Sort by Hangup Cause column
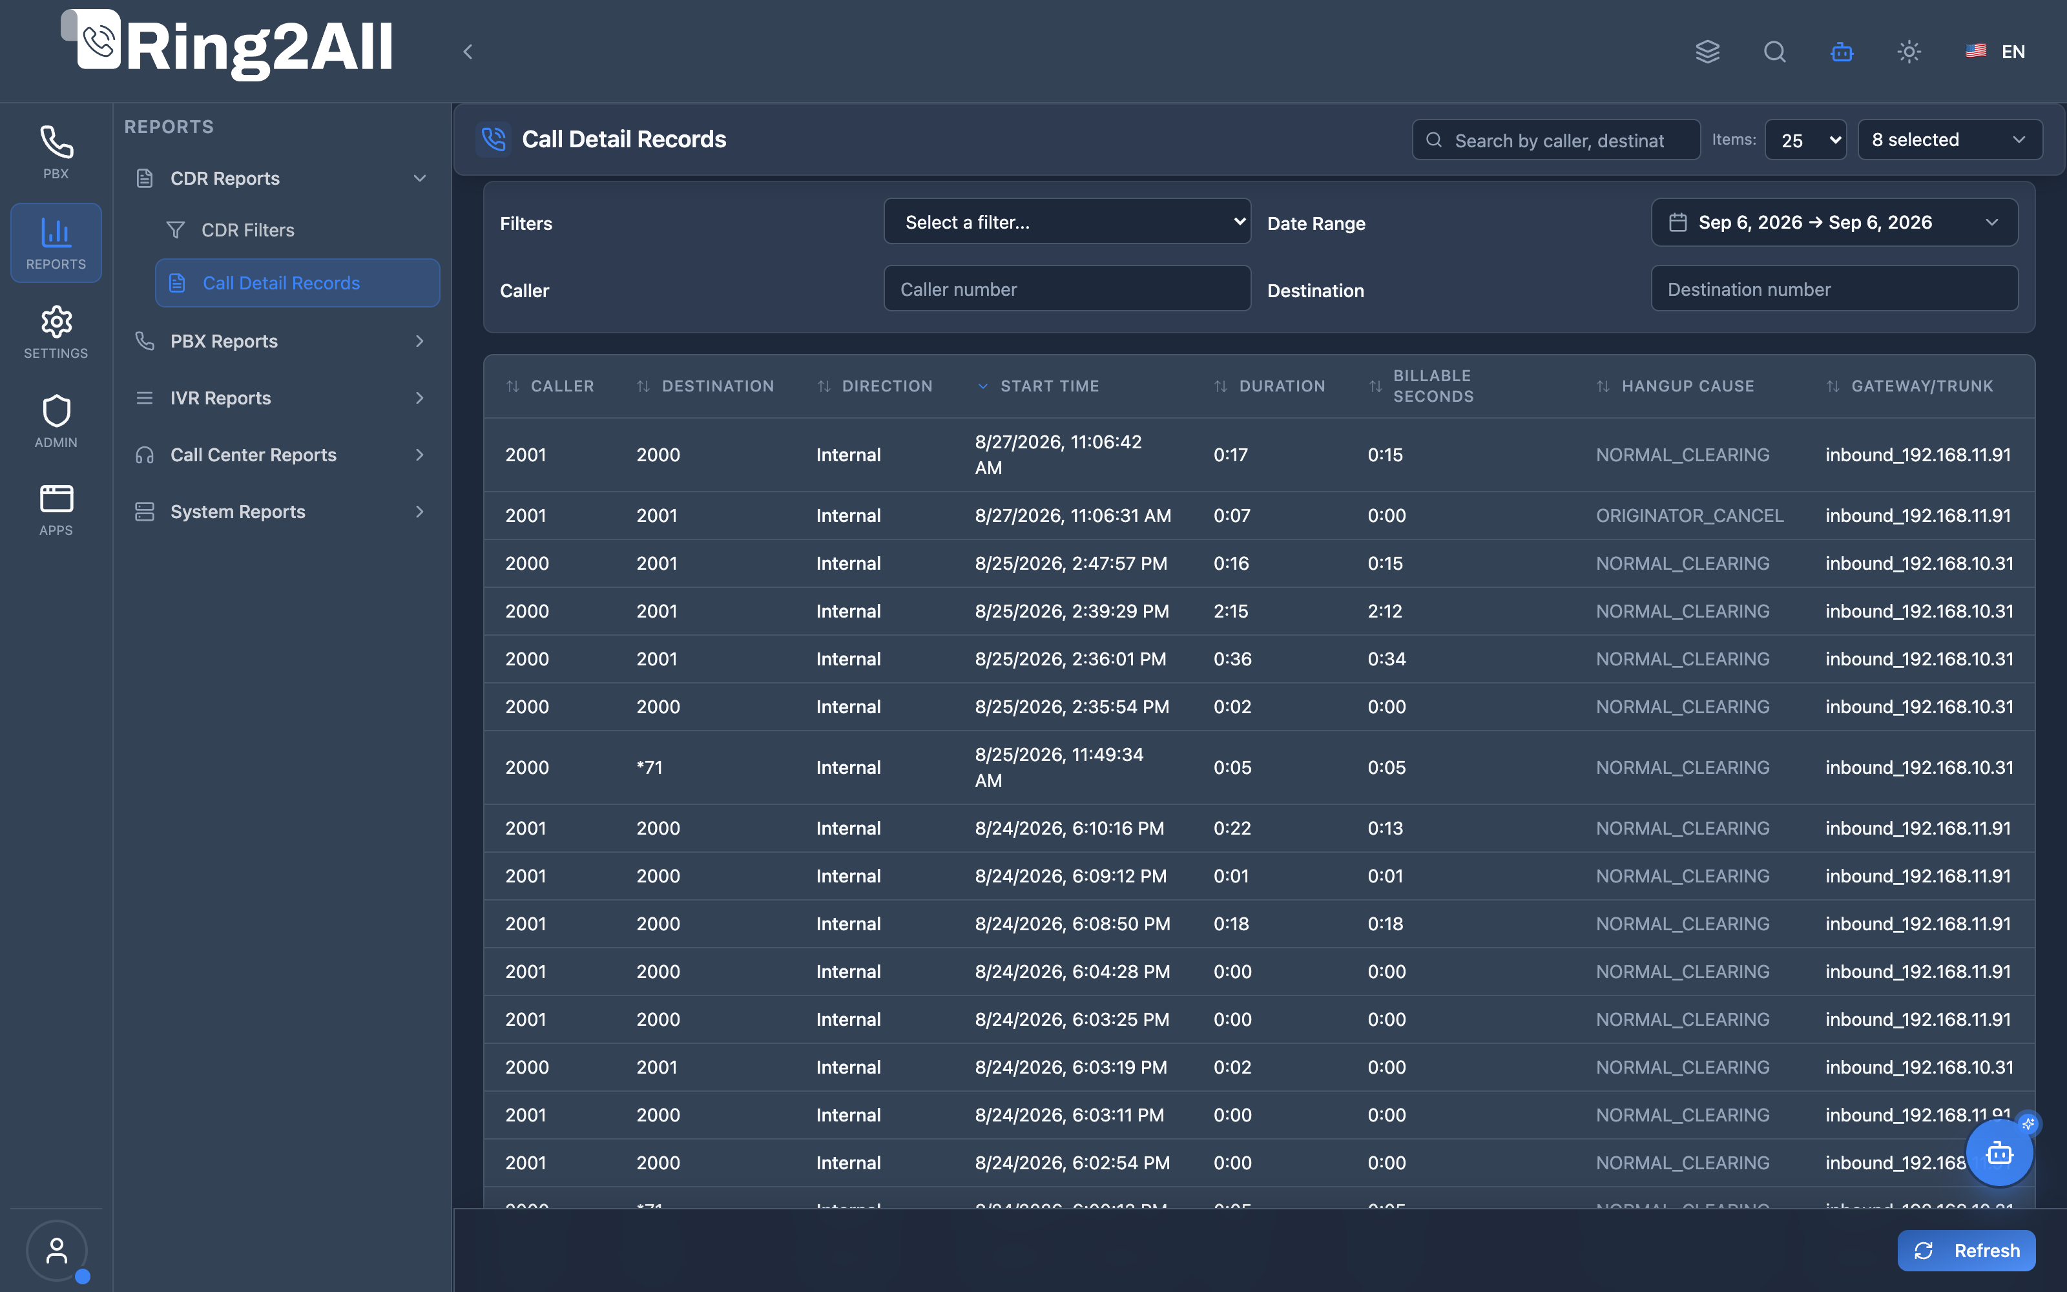 click(1675, 386)
